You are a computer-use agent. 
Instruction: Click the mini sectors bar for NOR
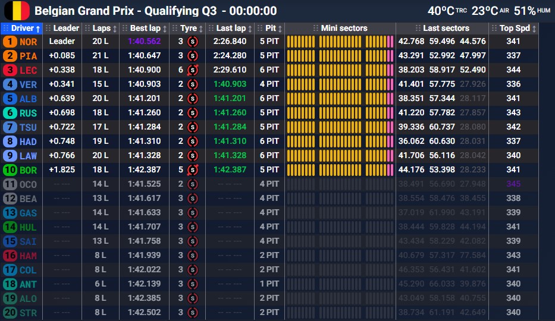(x=340, y=42)
